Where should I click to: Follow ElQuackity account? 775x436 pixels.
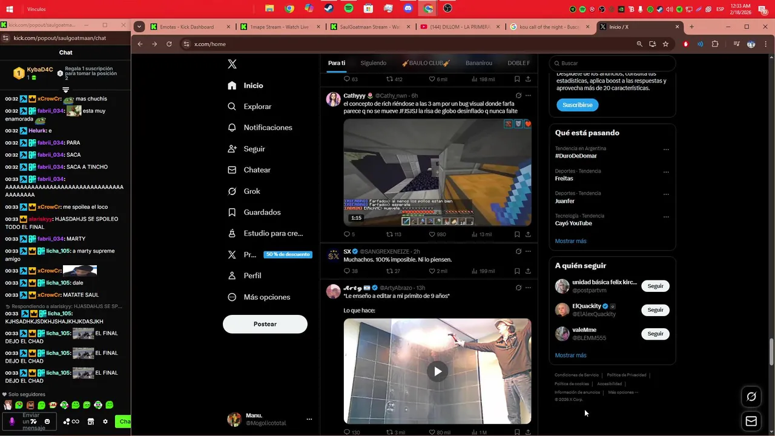click(655, 309)
